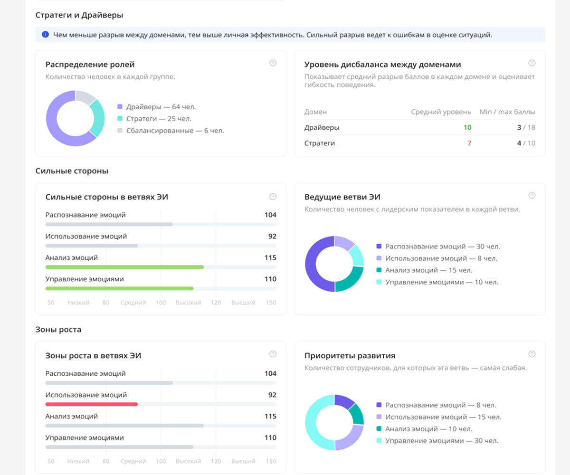Click the Сильные стороны section heading

(72, 171)
